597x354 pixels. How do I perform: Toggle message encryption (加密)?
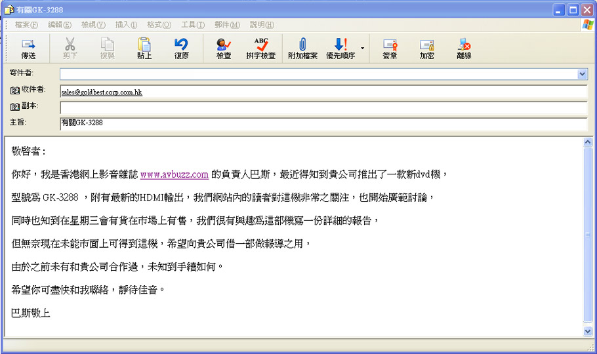click(x=427, y=49)
